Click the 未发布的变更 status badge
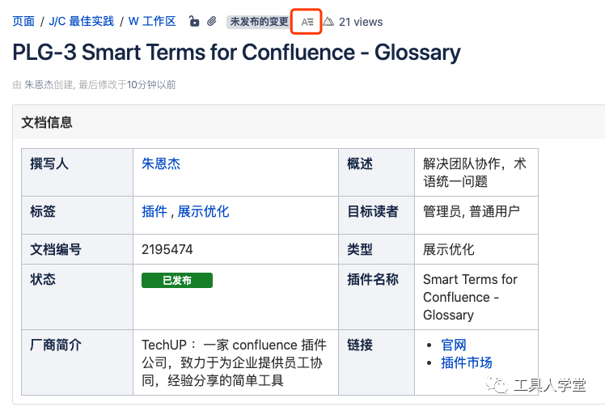The height and width of the screenshot is (411, 605). point(259,22)
